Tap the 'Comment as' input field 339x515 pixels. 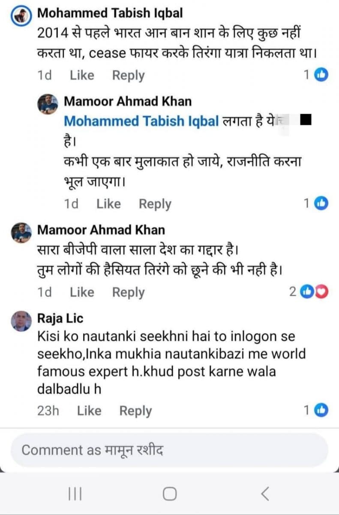click(169, 450)
